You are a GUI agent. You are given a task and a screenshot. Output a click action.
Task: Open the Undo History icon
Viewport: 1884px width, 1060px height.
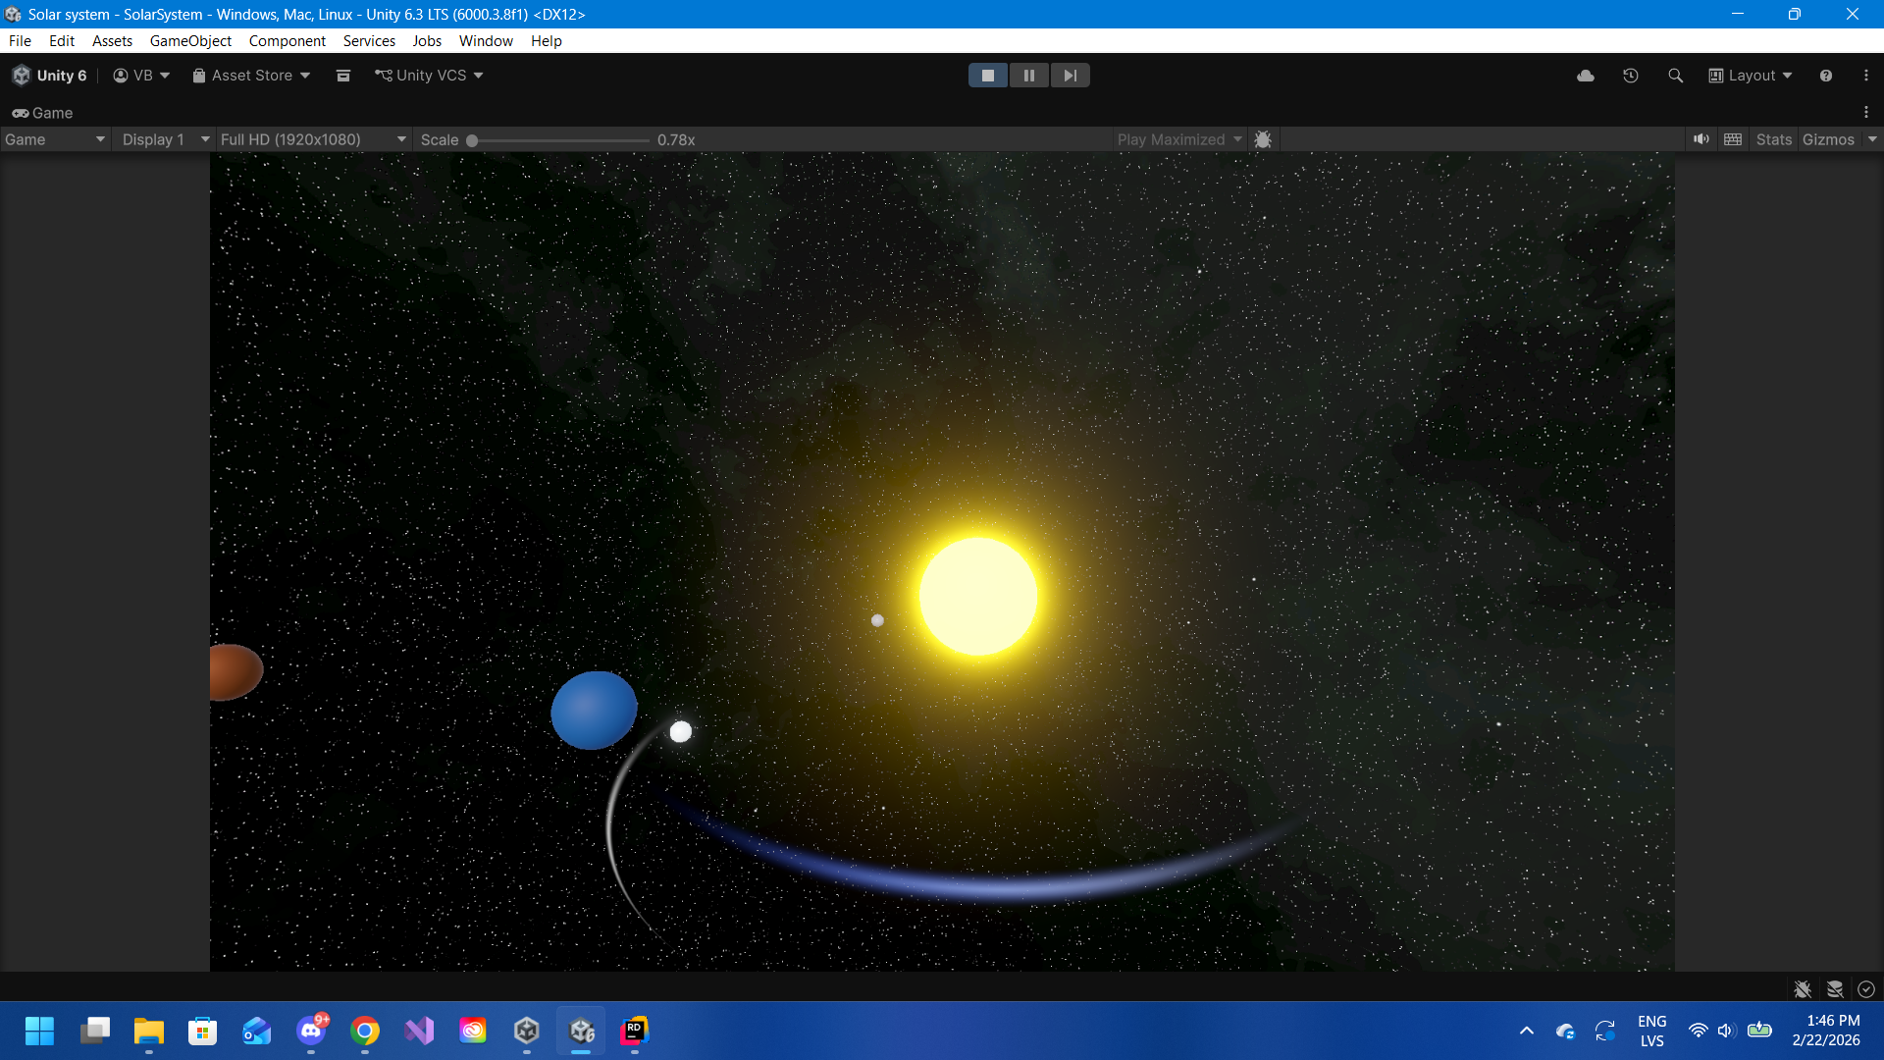click(x=1631, y=76)
